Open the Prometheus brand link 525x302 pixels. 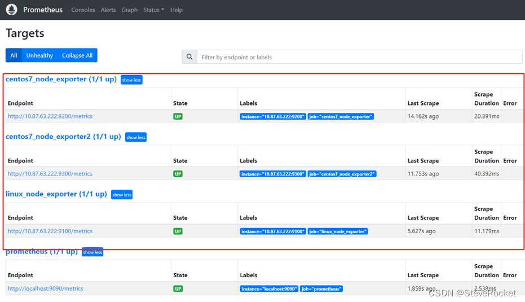click(x=42, y=10)
